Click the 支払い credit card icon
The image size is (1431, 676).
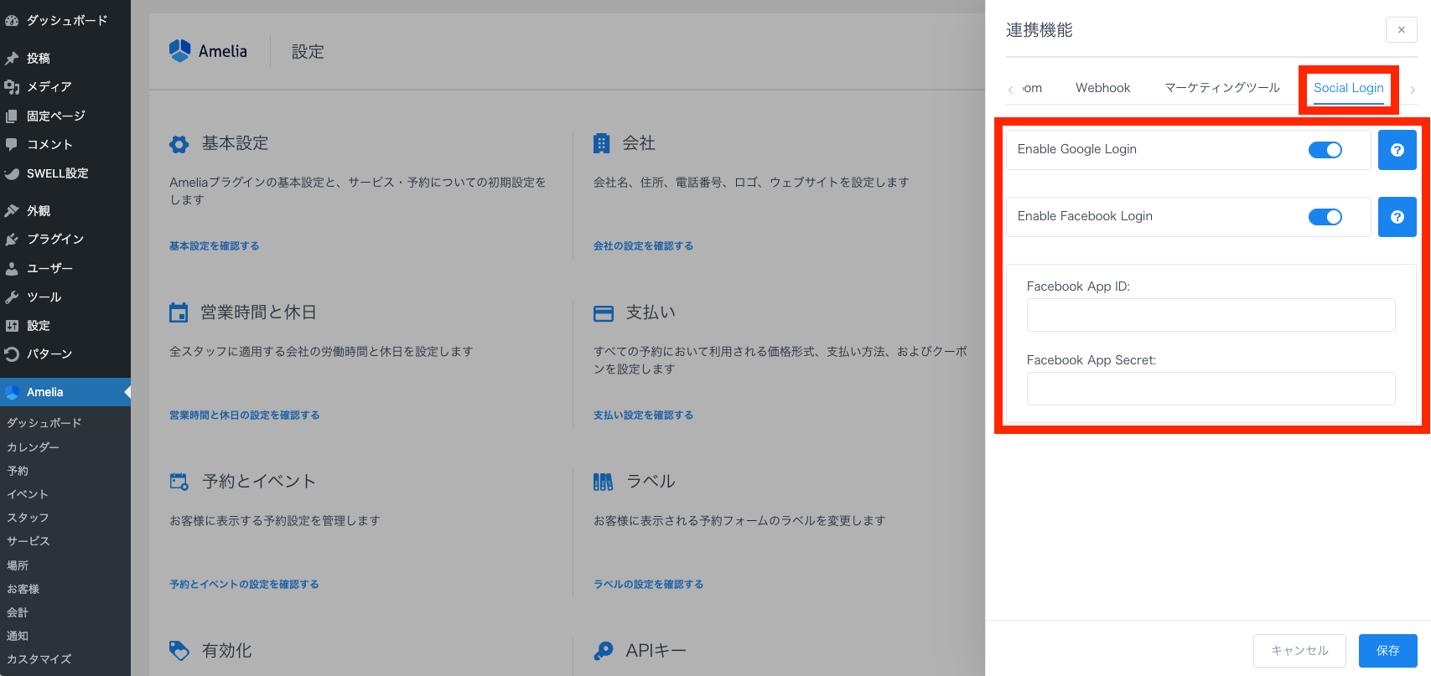click(604, 313)
